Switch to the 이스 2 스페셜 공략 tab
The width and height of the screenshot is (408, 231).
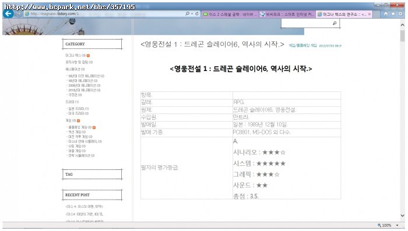point(230,15)
